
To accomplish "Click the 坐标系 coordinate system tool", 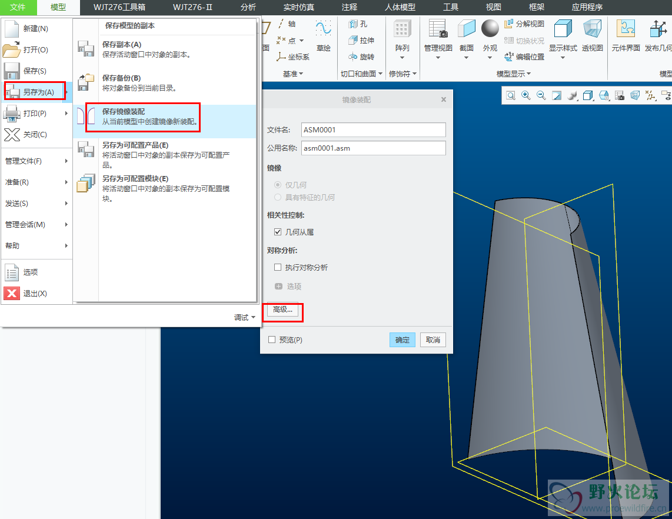I will pyautogui.click(x=293, y=57).
